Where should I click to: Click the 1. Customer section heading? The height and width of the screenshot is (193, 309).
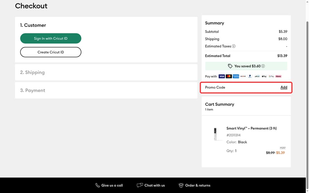click(x=33, y=25)
